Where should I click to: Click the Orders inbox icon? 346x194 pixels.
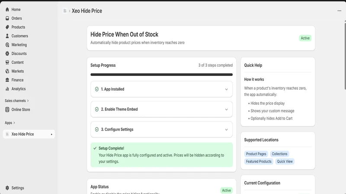pyautogui.click(x=7, y=18)
